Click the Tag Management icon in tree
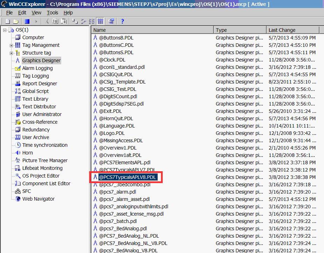Screen dimensions: 324x253 (18, 45)
